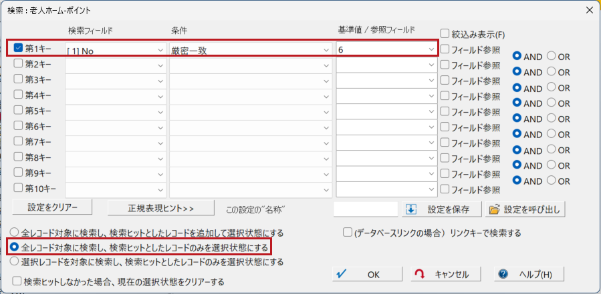601x294 pixels.
Task: Open the 条件 dropdown showing 厳密一致
Action: (326, 49)
